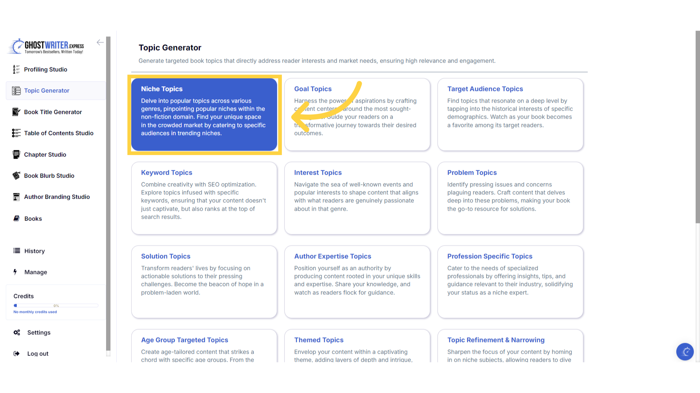Click the Credits usage progress bar
The image size is (700, 393).
(x=56, y=306)
